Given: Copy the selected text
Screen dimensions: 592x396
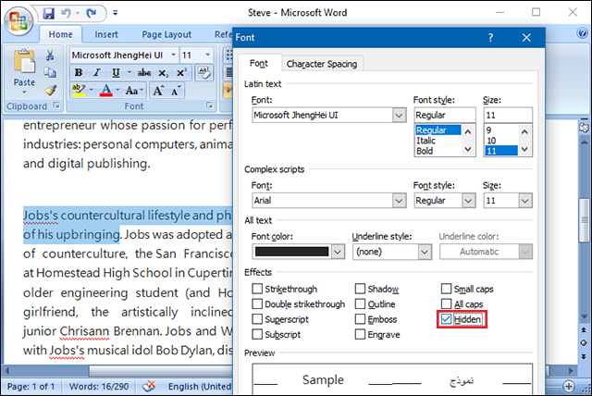Looking at the screenshot, I should point(50,72).
